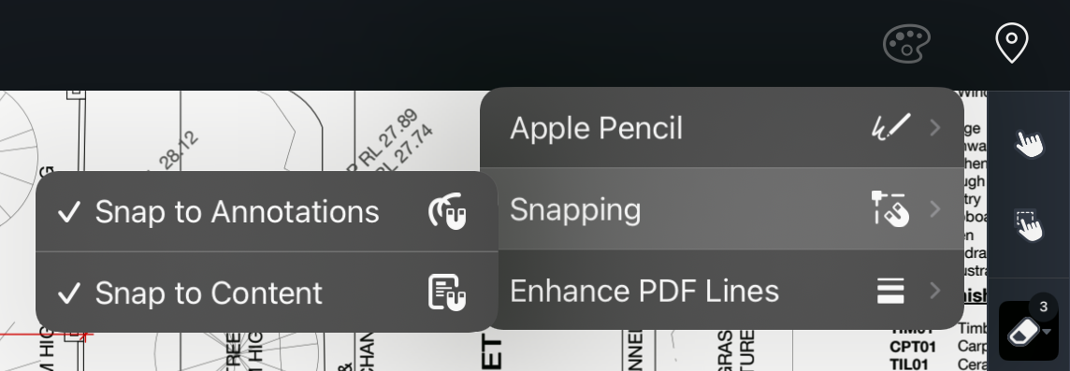The height and width of the screenshot is (371, 1070).
Task: Select the eraser tool
Action: (1023, 333)
